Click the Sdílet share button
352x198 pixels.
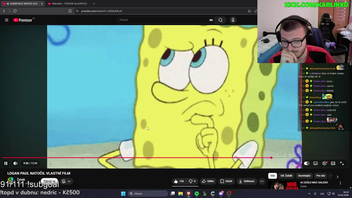(x=208, y=181)
